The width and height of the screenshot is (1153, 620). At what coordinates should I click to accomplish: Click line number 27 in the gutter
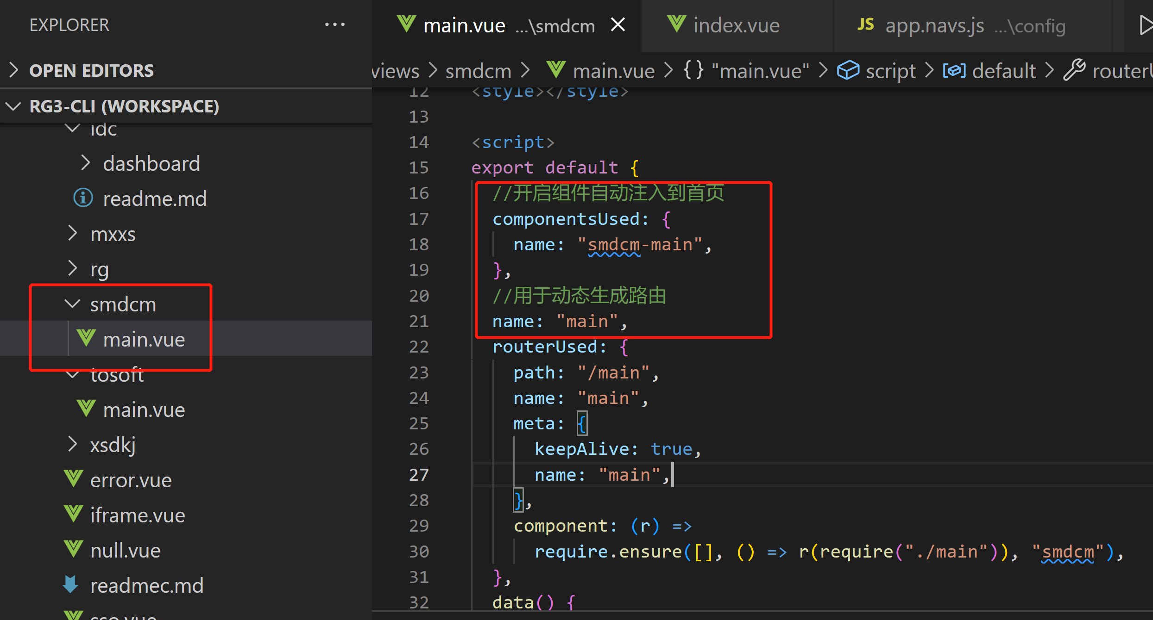tap(419, 475)
